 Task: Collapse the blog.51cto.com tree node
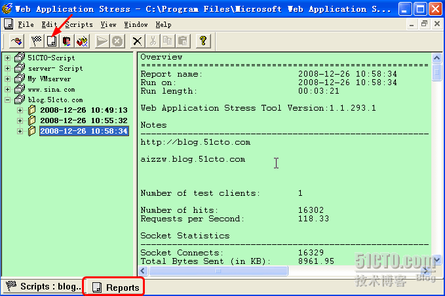click(8, 100)
